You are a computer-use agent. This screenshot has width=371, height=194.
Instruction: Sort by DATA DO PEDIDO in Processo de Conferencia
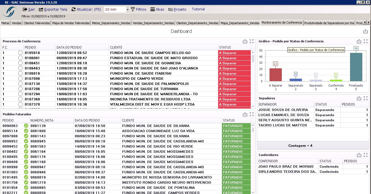click(x=82, y=47)
